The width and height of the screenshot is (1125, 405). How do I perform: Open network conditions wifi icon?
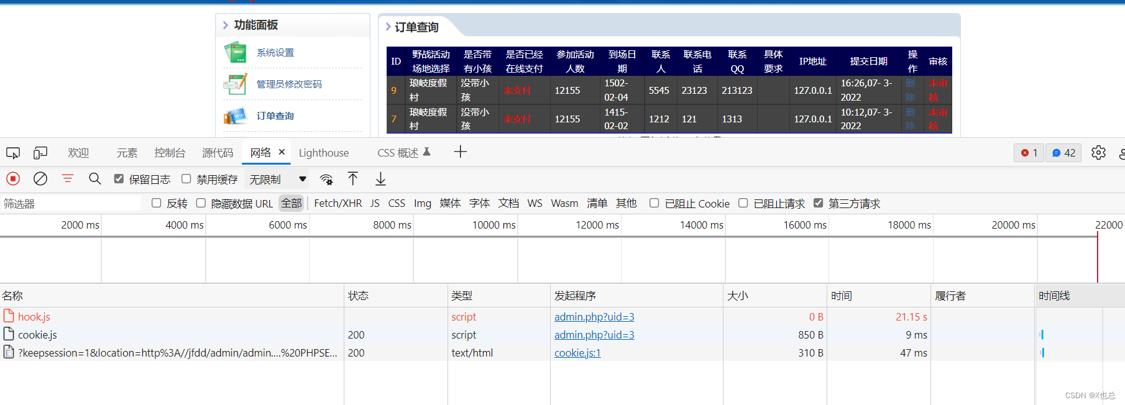326,180
